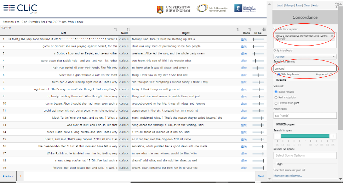Sort by the Node column arrows
The width and height of the screenshot is (344, 183).
pyautogui.click(x=128, y=29)
